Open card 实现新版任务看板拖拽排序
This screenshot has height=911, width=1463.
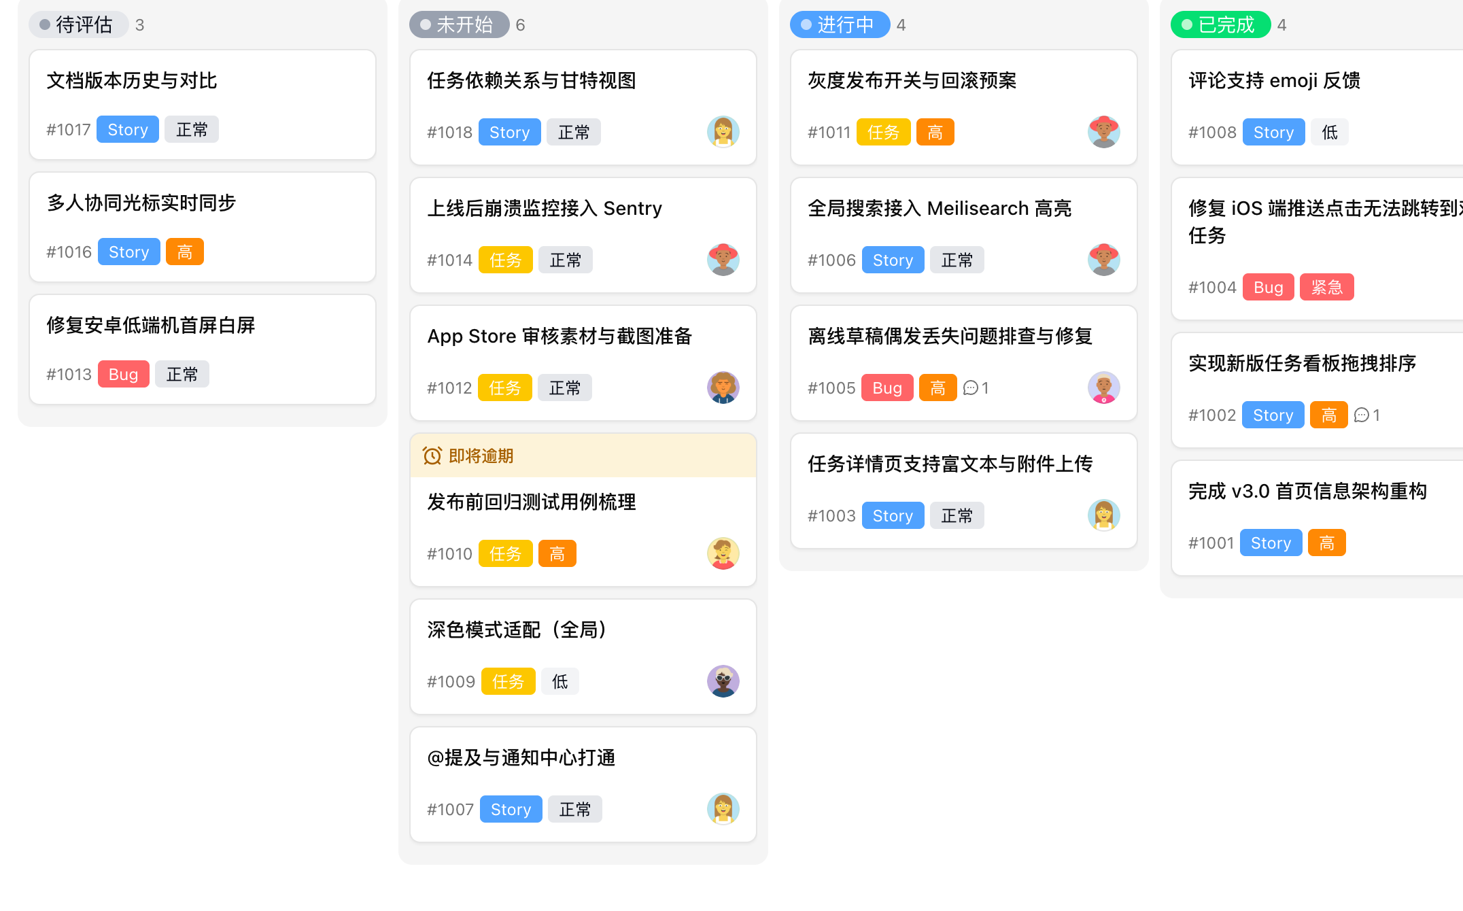(x=1318, y=390)
